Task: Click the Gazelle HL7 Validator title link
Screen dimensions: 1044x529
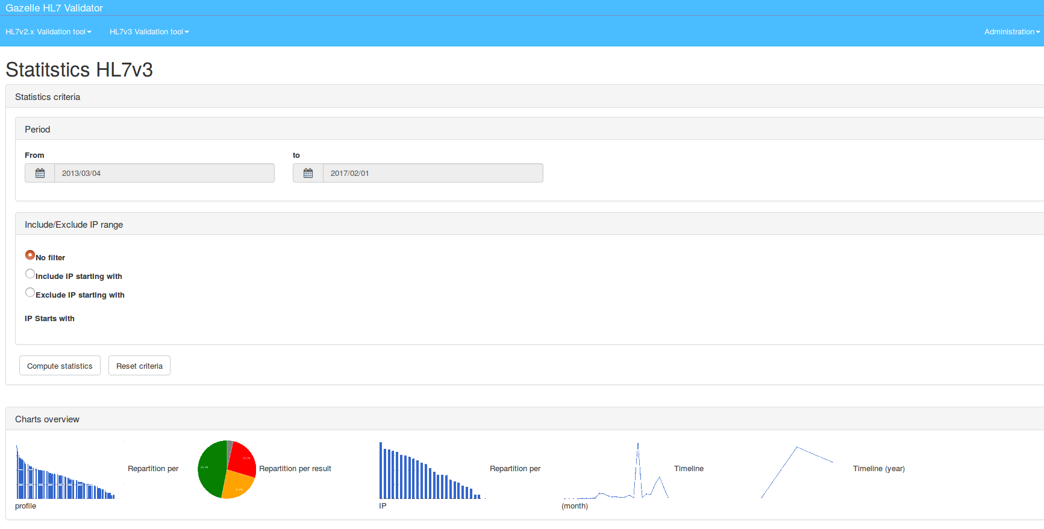Action: point(54,8)
